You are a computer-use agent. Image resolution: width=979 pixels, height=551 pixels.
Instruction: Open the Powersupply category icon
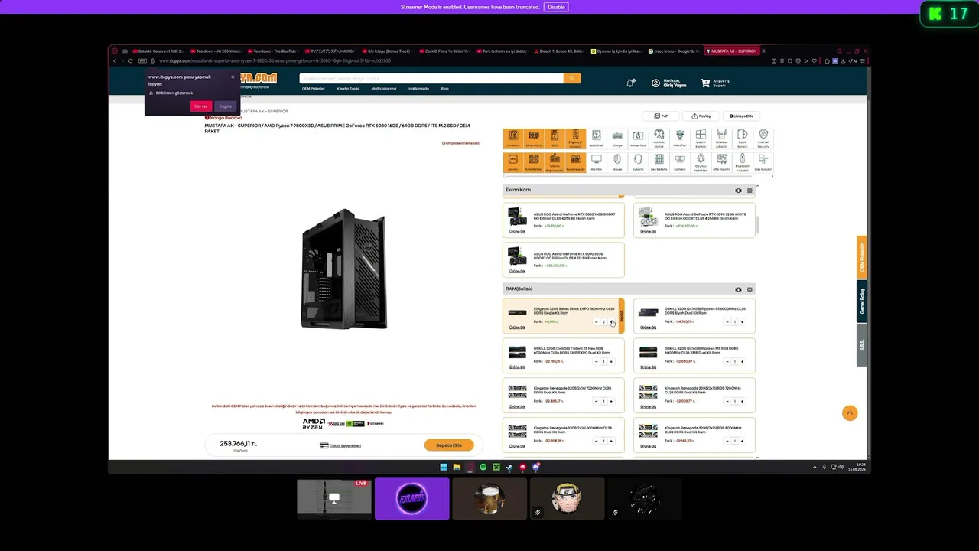click(575, 162)
